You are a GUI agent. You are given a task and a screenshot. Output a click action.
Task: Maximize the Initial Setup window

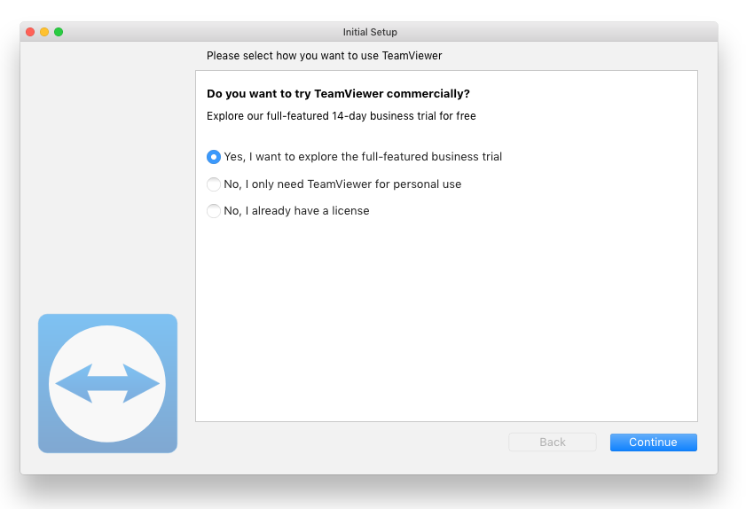tap(59, 32)
